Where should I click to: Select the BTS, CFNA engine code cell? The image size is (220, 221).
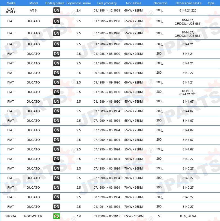coord(188,216)
